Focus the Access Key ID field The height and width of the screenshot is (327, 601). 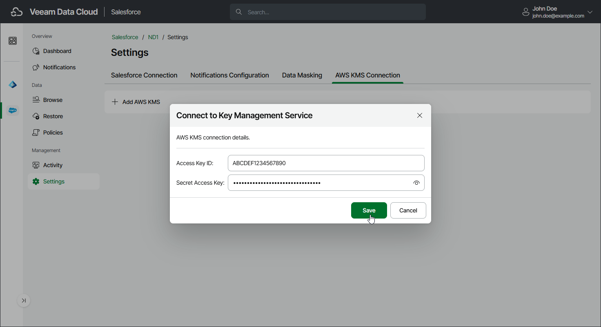pos(326,163)
